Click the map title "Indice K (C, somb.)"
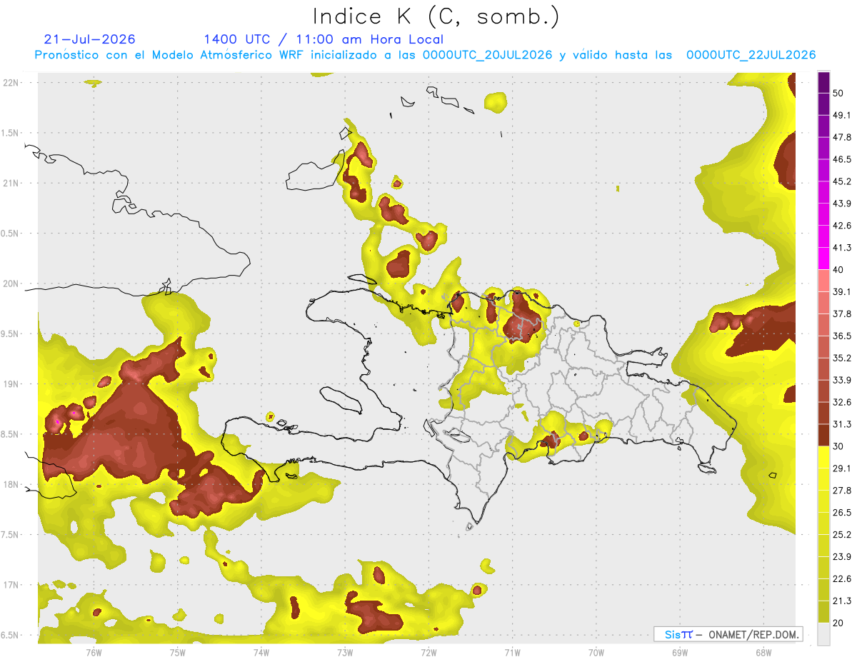 click(436, 16)
